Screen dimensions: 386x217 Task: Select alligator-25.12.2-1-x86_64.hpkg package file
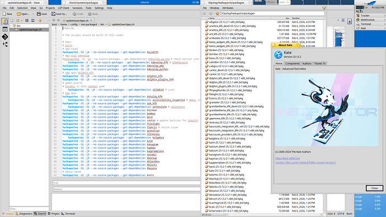click(x=227, y=22)
